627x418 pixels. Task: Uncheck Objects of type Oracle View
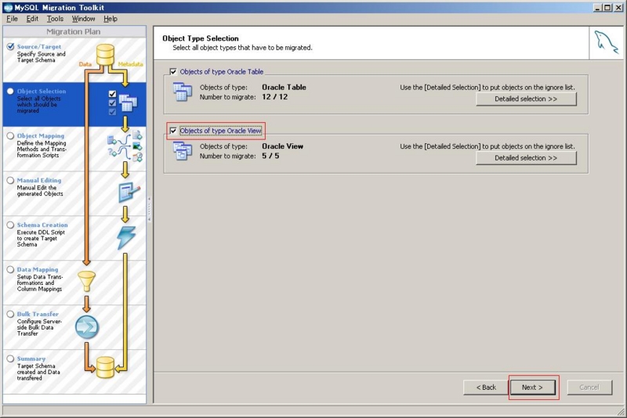pos(173,131)
